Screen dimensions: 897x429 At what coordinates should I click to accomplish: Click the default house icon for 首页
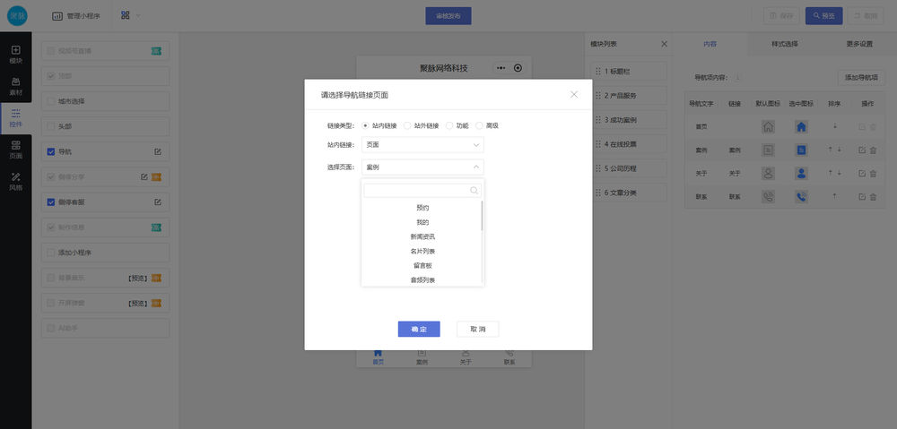pyautogui.click(x=769, y=127)
